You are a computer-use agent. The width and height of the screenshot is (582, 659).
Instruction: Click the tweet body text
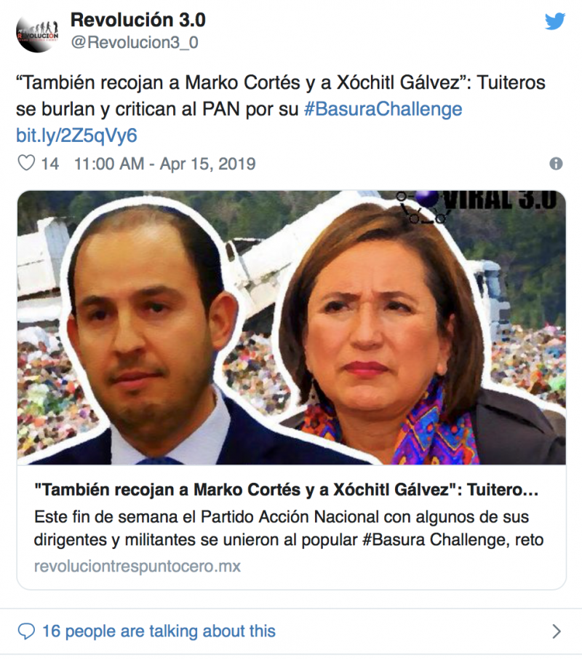(281, 96)
